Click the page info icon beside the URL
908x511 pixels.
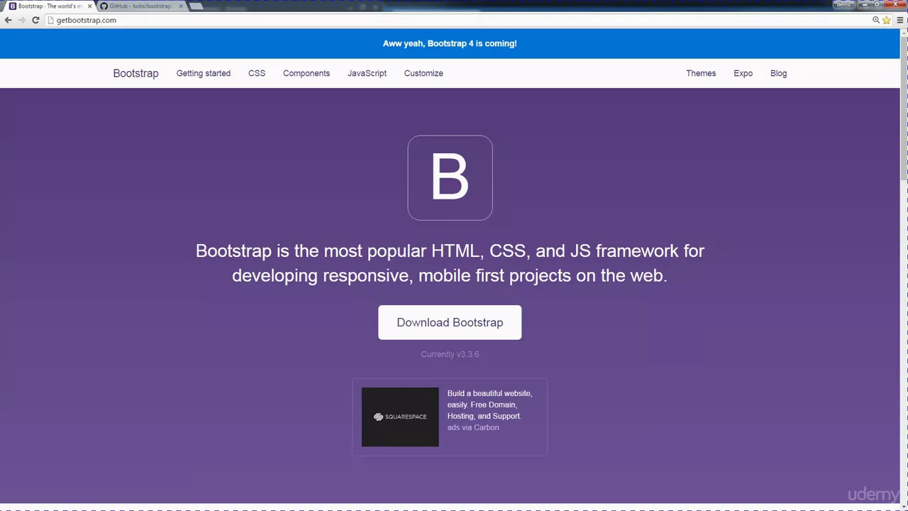tap(50, 20)
